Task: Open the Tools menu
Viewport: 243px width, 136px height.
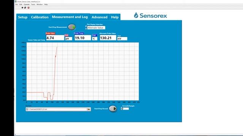Action: 33,5
